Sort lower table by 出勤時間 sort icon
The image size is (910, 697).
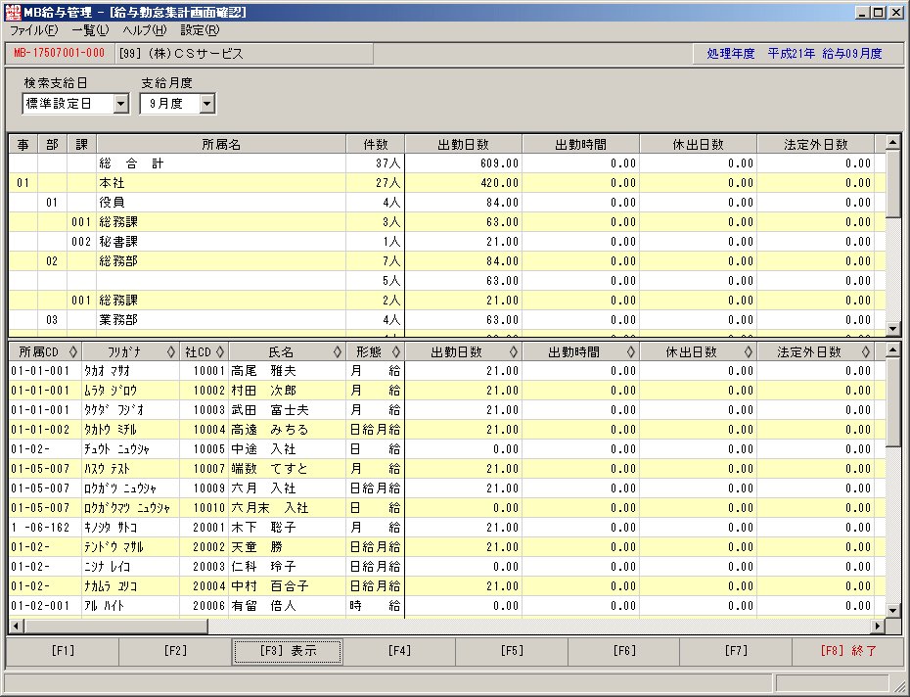pyautogui.click(x=631, y=352)
